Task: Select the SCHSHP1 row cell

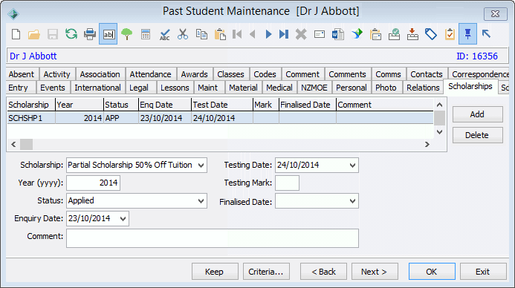Action: pyautogui.click(x=31, y=118)
